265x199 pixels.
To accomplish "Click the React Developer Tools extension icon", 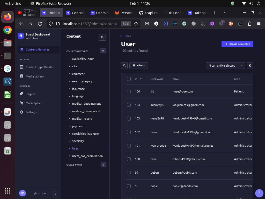I will 175,23.
